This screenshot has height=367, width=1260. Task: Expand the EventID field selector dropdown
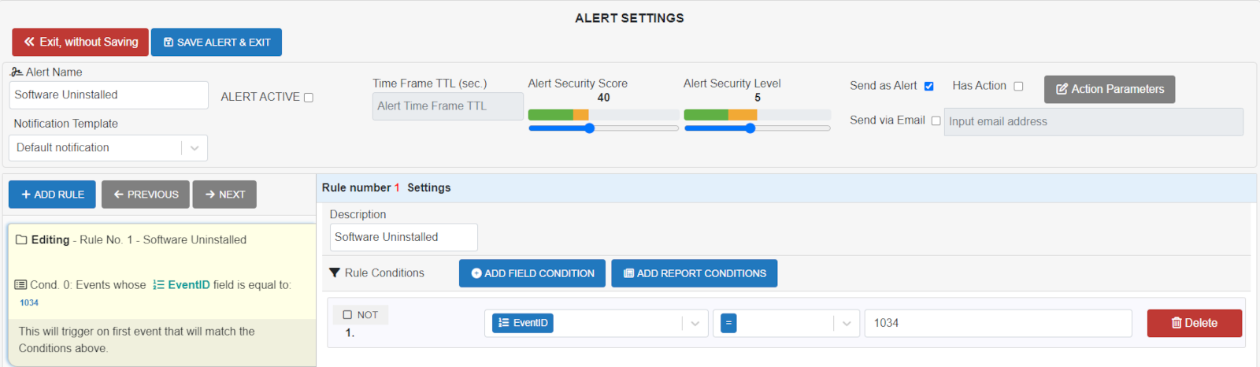695,324
